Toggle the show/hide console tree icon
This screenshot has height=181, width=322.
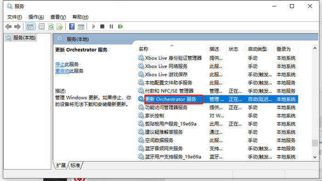[30, 27]
